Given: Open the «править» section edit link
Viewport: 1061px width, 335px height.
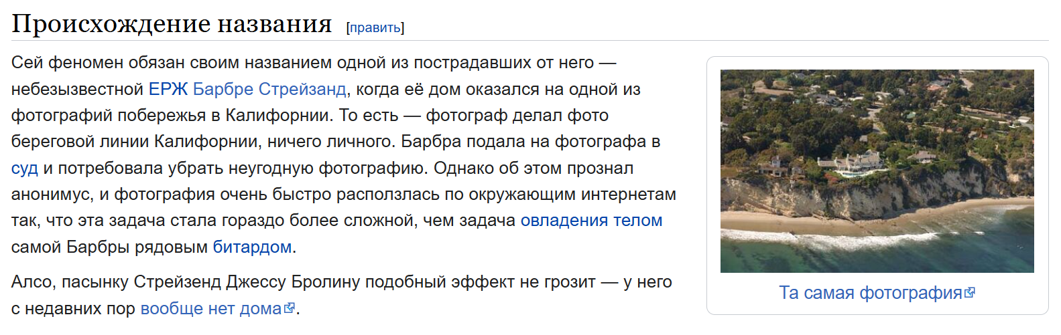Looking at the screenshot, I should pyautogui.click(x=375, y=27).
